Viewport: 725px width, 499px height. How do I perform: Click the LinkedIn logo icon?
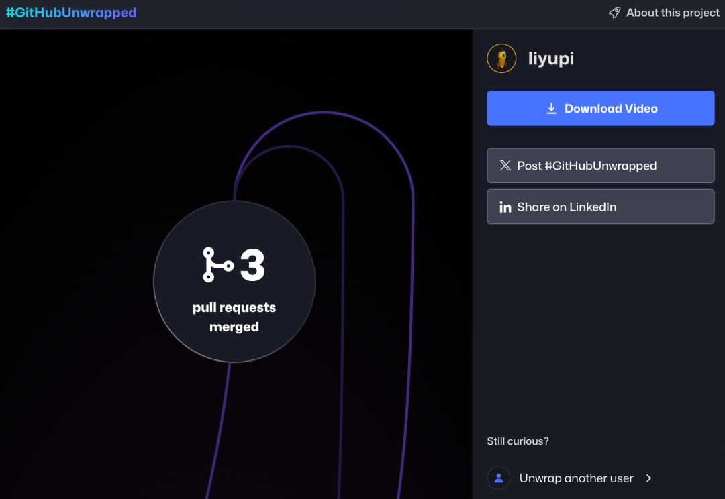[x=505, y=207]
